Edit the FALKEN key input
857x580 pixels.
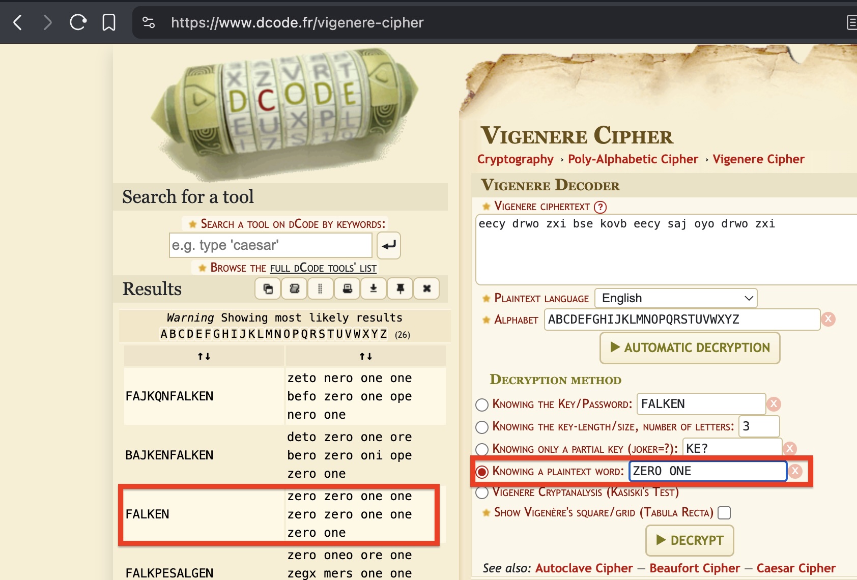(701, 404)
